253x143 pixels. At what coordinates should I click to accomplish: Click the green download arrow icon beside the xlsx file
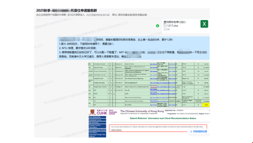(x=157, y=26)
